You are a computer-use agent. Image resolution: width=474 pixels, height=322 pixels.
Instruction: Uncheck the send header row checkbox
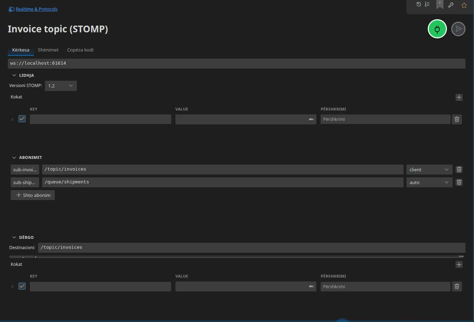[x=22, y=286]
